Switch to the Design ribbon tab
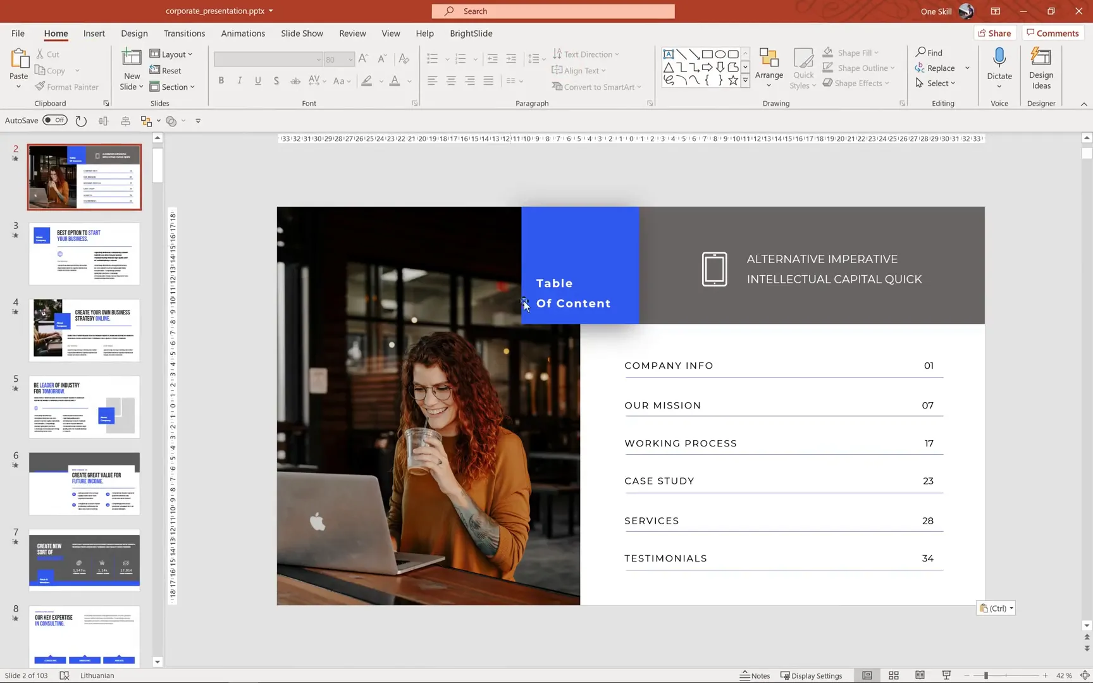1093x683 pixels. pos(134,33)
